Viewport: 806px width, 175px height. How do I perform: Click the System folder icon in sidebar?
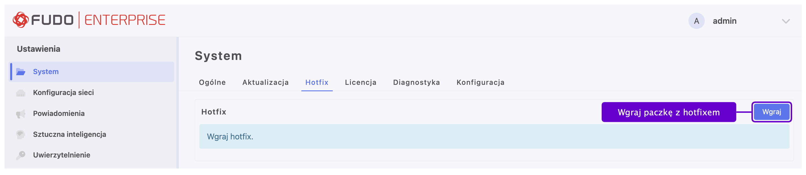pyautogui.click(x=21, y=72)
